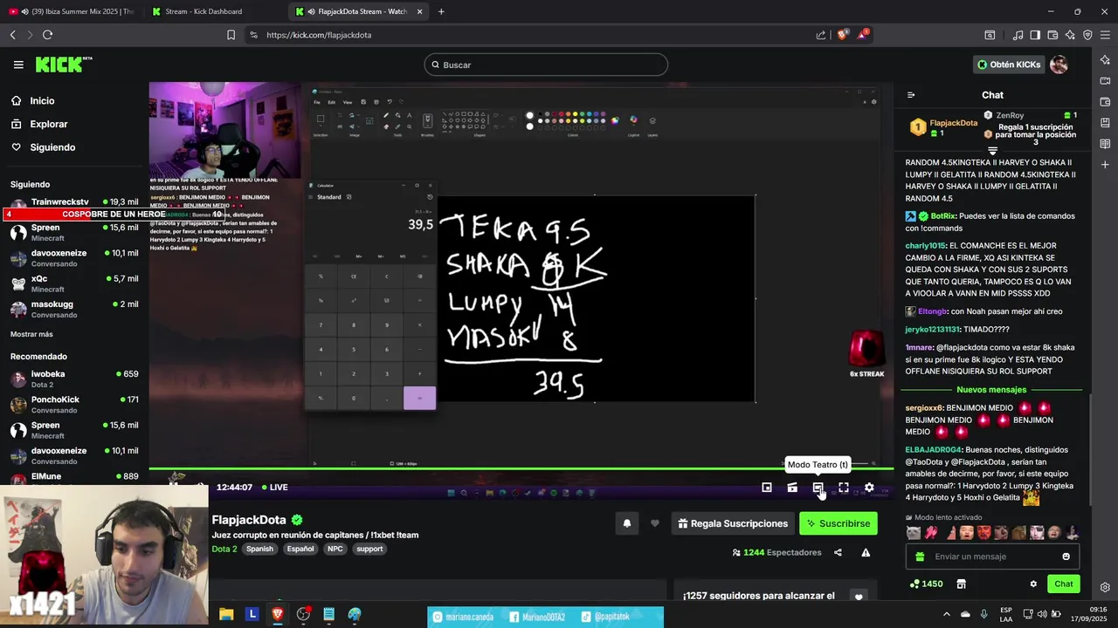Share the stream via share icon
This screenshot has height=628, width=1118.
(x=838, y=552)
